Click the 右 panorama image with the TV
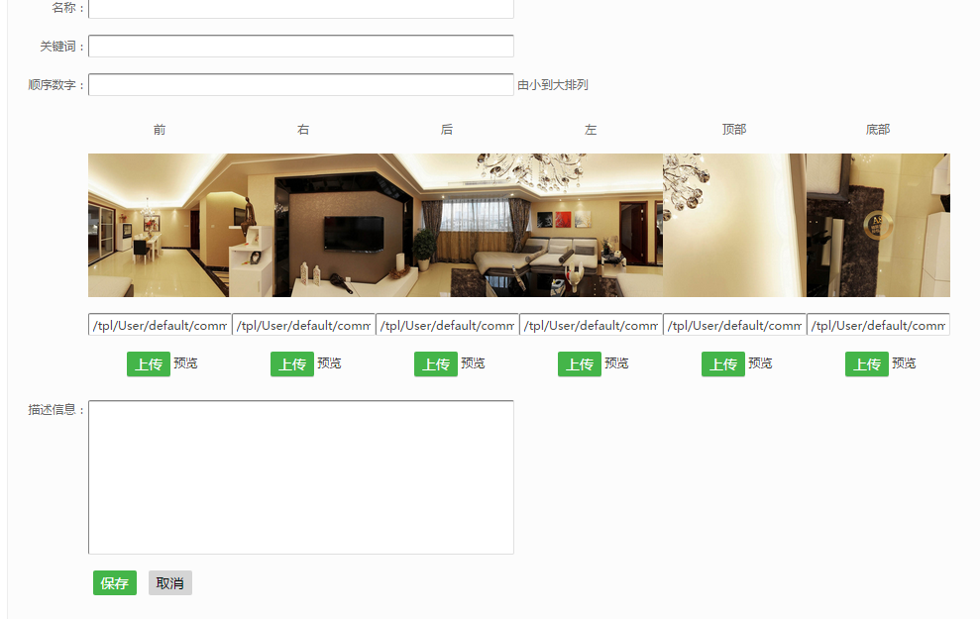The height and width of the screenshot is (619, 980). [x=303, y=226]
